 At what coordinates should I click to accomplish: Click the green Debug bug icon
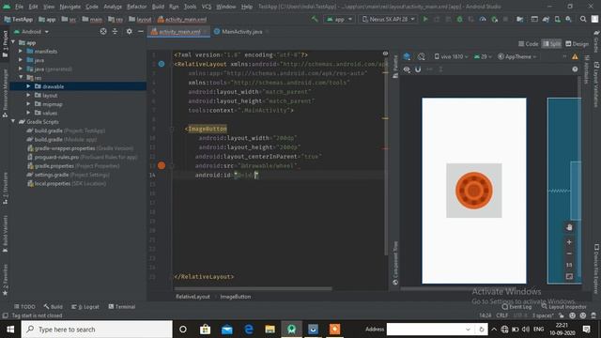tap(459, 19)
